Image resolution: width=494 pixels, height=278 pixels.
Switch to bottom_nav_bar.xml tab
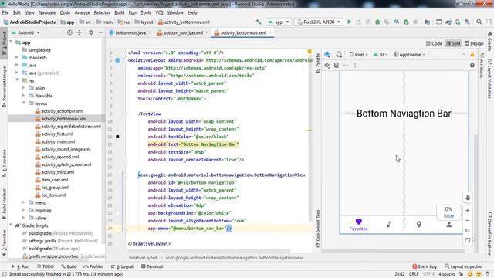point(183,32)
